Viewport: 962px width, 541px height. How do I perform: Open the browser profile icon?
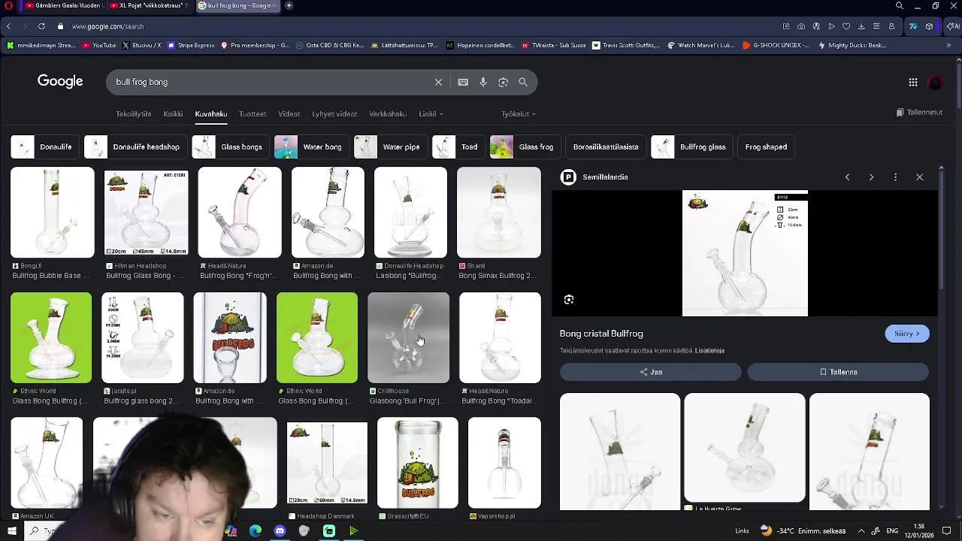coord(891,26)
